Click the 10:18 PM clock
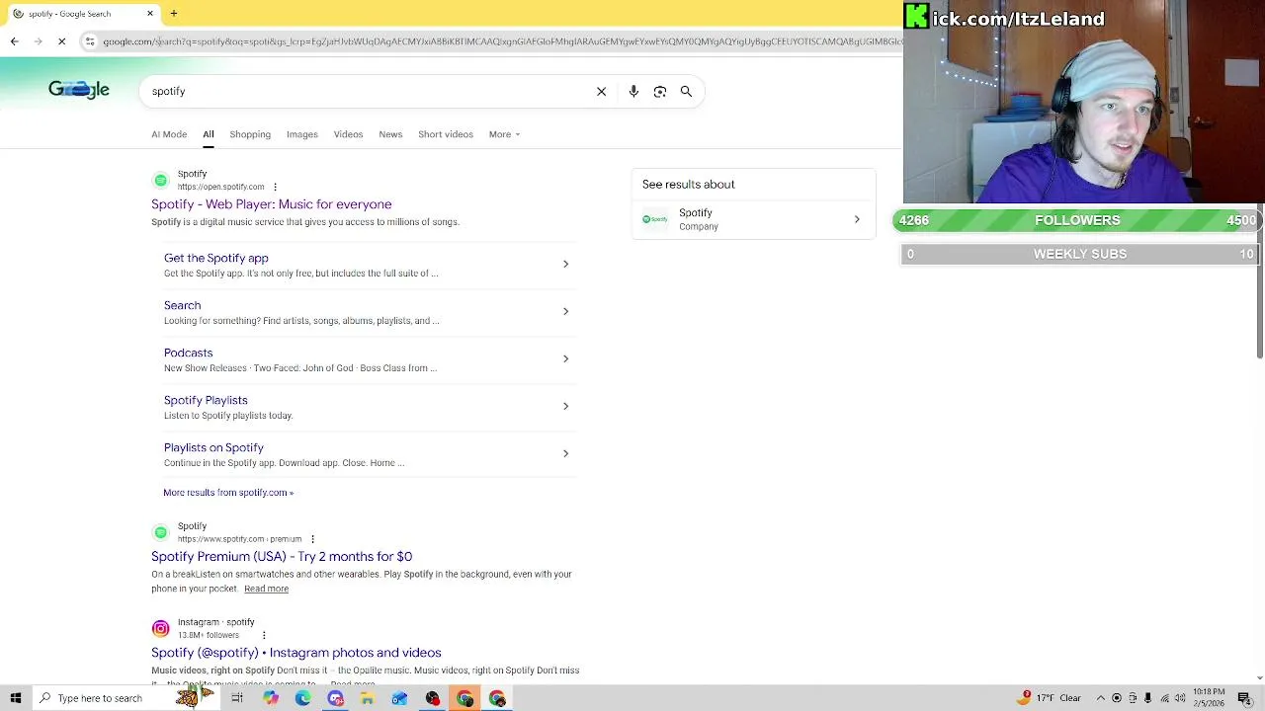The width and height of the screenshot is (1265, 711). pyautogui.click(x=1209, y=698)
